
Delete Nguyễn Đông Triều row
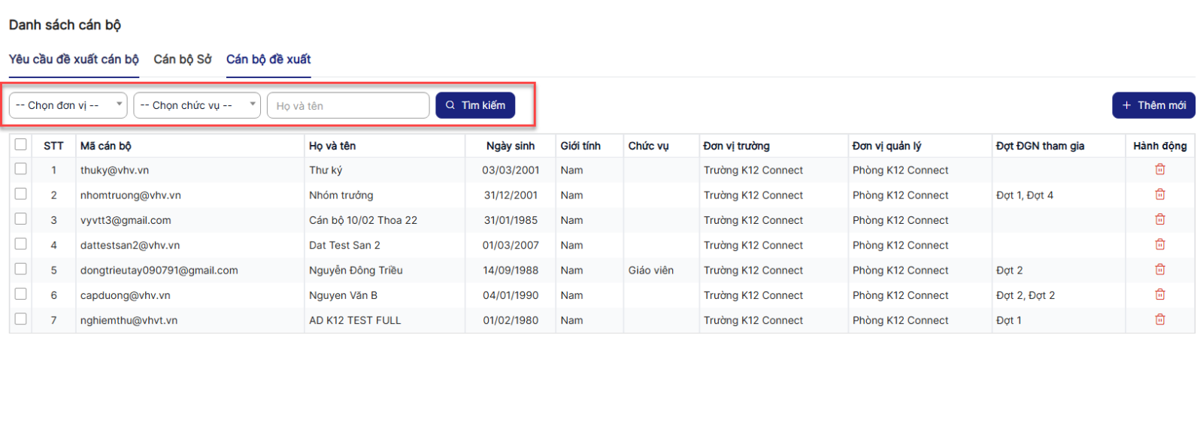point(1159,270)
